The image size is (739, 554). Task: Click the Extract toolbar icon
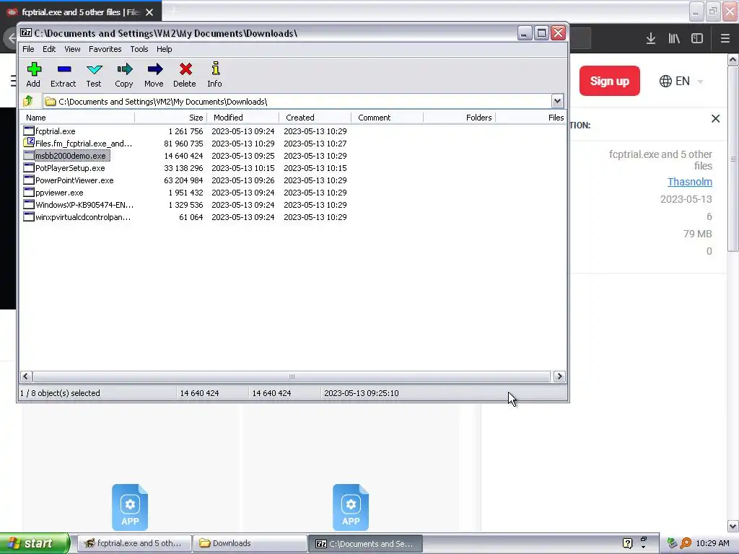[64, 69]
